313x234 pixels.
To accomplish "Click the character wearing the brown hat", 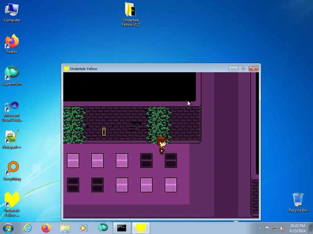I will click(161, 145).
